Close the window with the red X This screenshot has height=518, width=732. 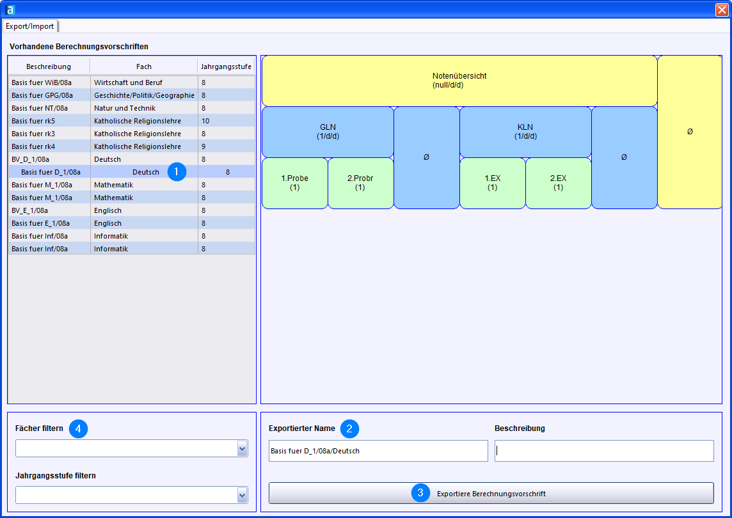[x=722, y=10]
